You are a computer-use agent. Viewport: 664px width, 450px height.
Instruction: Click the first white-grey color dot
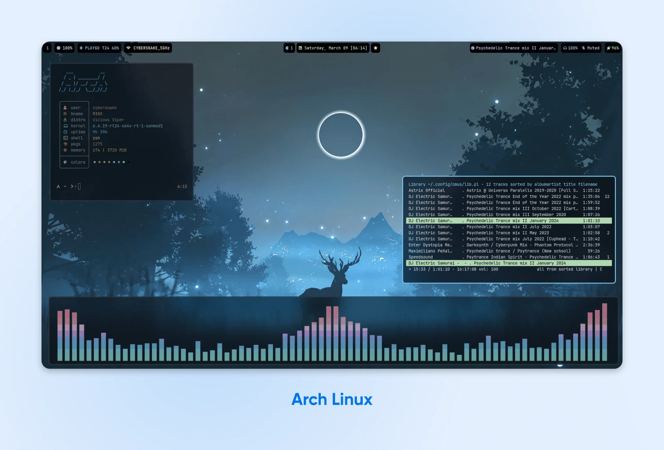95,162
